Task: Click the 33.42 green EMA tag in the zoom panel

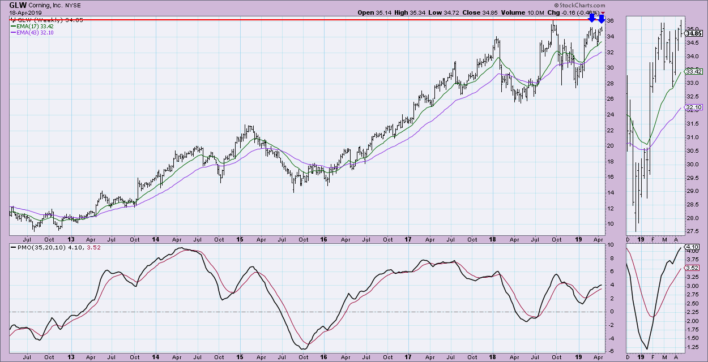Action: tap(694, 72)
